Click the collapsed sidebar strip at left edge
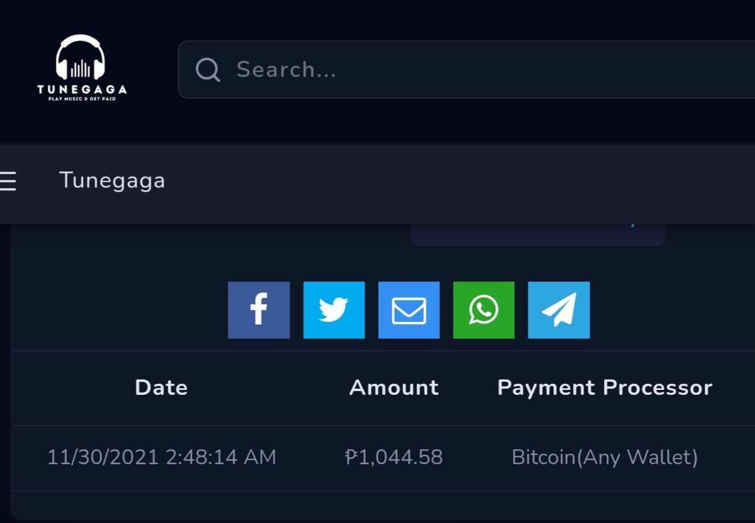Viewport: 755px width, 523px height. pyautogui.click(x=5, y=371)
